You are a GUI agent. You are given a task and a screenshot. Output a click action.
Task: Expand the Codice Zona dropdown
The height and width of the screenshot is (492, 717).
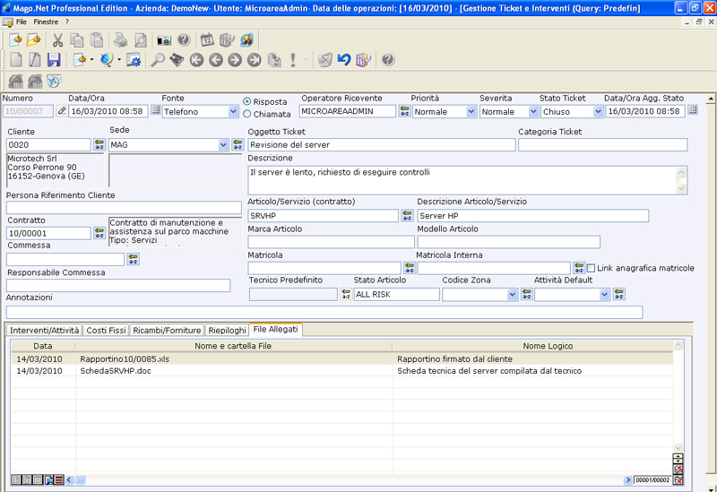[x=512, y=295]
